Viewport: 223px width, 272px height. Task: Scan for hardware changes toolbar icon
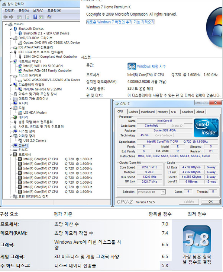pyautogui.click(x=49, y=17)
